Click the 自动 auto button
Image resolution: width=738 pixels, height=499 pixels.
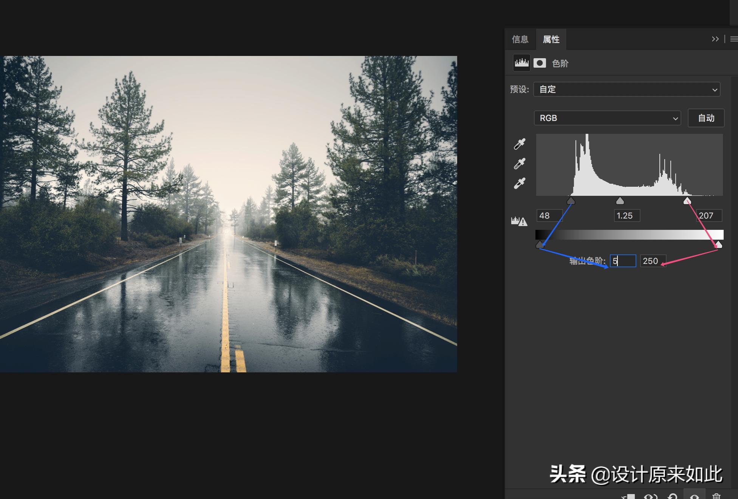706,118
